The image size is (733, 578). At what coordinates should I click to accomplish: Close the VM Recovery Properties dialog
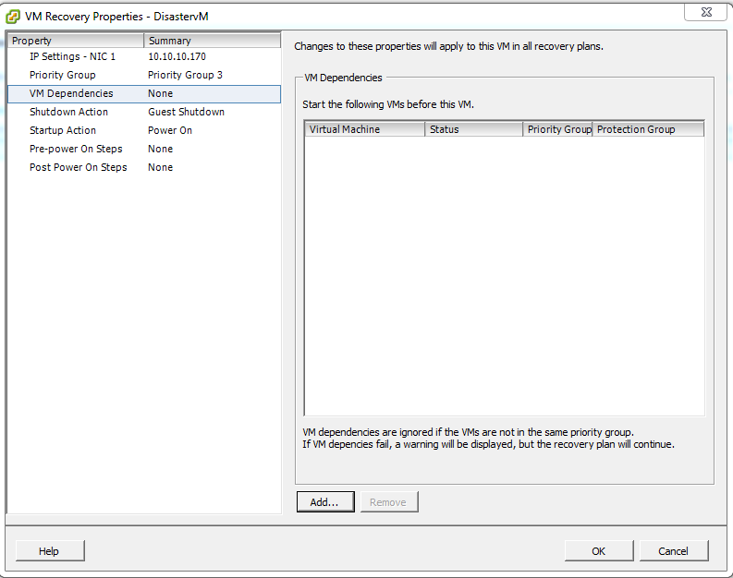(706, 12)
